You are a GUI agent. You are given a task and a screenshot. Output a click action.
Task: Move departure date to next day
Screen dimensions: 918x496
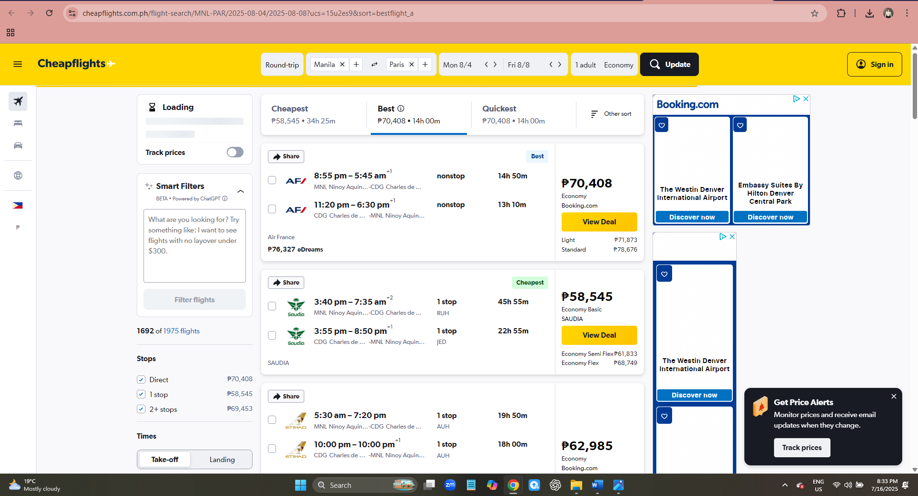(x=495, y=65)
